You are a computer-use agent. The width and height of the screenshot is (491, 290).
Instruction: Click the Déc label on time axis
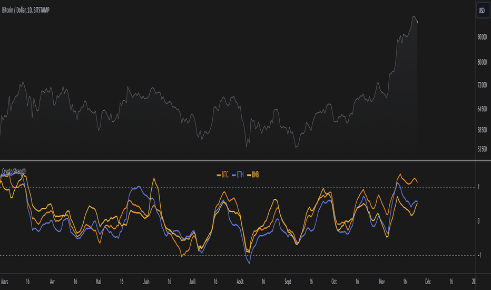tap(428, 282)
